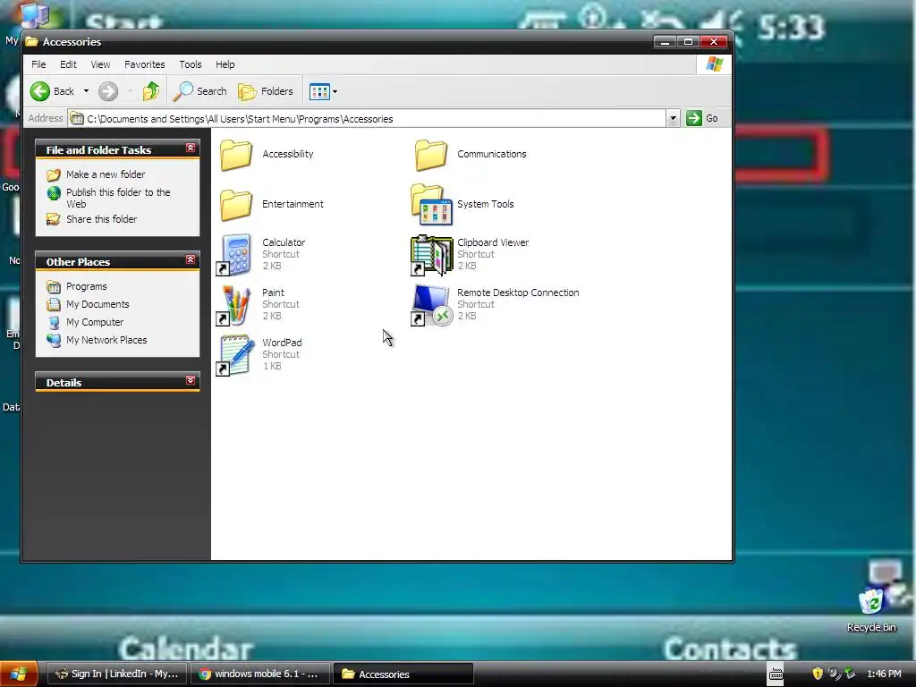916x687 pixels.
Task: Select the System Tools folder icon
Action: coord(431,205)
